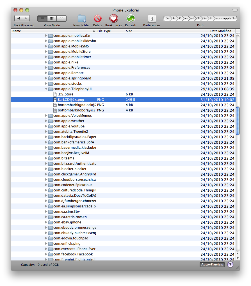This screenshot has height=286, width=251.
Task: Zoom the window with green button
Action: [x=27, y=10]
